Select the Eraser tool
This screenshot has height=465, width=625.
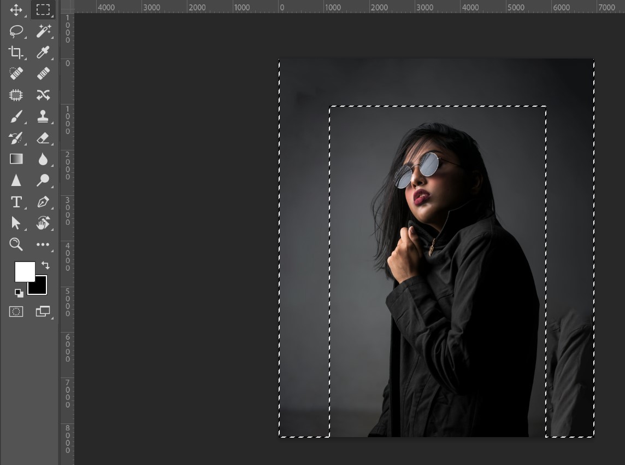(x=43, y=138)
